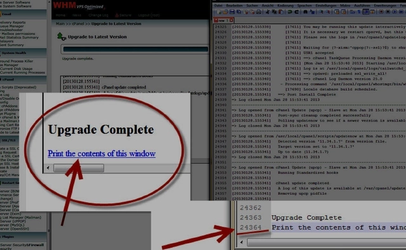Close the 'new 1' editor tab
The image size is (406, 250).
click(231, 20)
